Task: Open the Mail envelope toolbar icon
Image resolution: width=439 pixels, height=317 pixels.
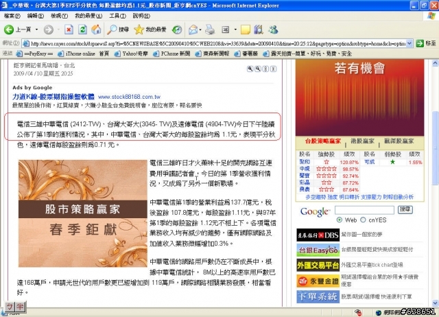Action: pos(193,30)
